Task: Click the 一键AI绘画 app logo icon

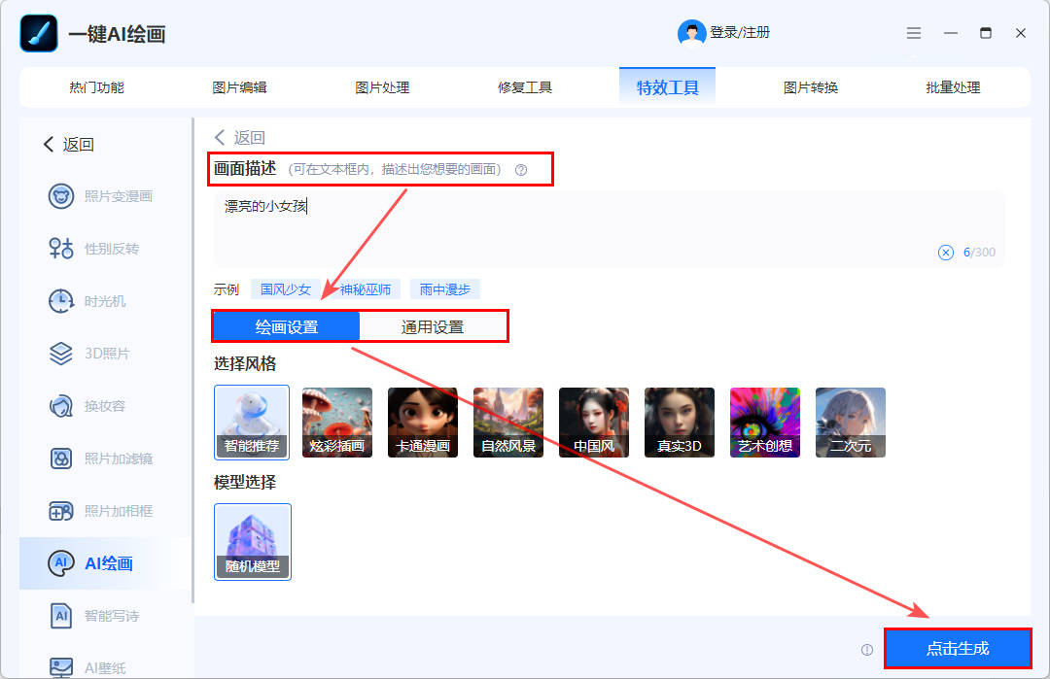Action: pyautogui.click(x=39, y=33)
